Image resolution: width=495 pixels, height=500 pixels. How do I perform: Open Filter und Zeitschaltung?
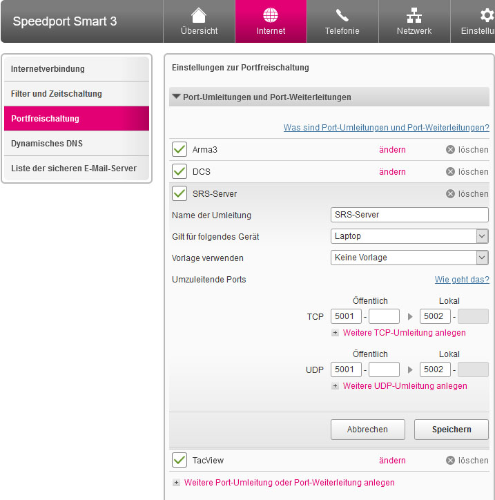tap(77, 94)
